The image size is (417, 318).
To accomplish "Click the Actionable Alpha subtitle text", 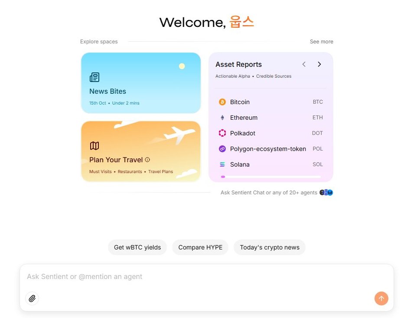I will point(233,76).
